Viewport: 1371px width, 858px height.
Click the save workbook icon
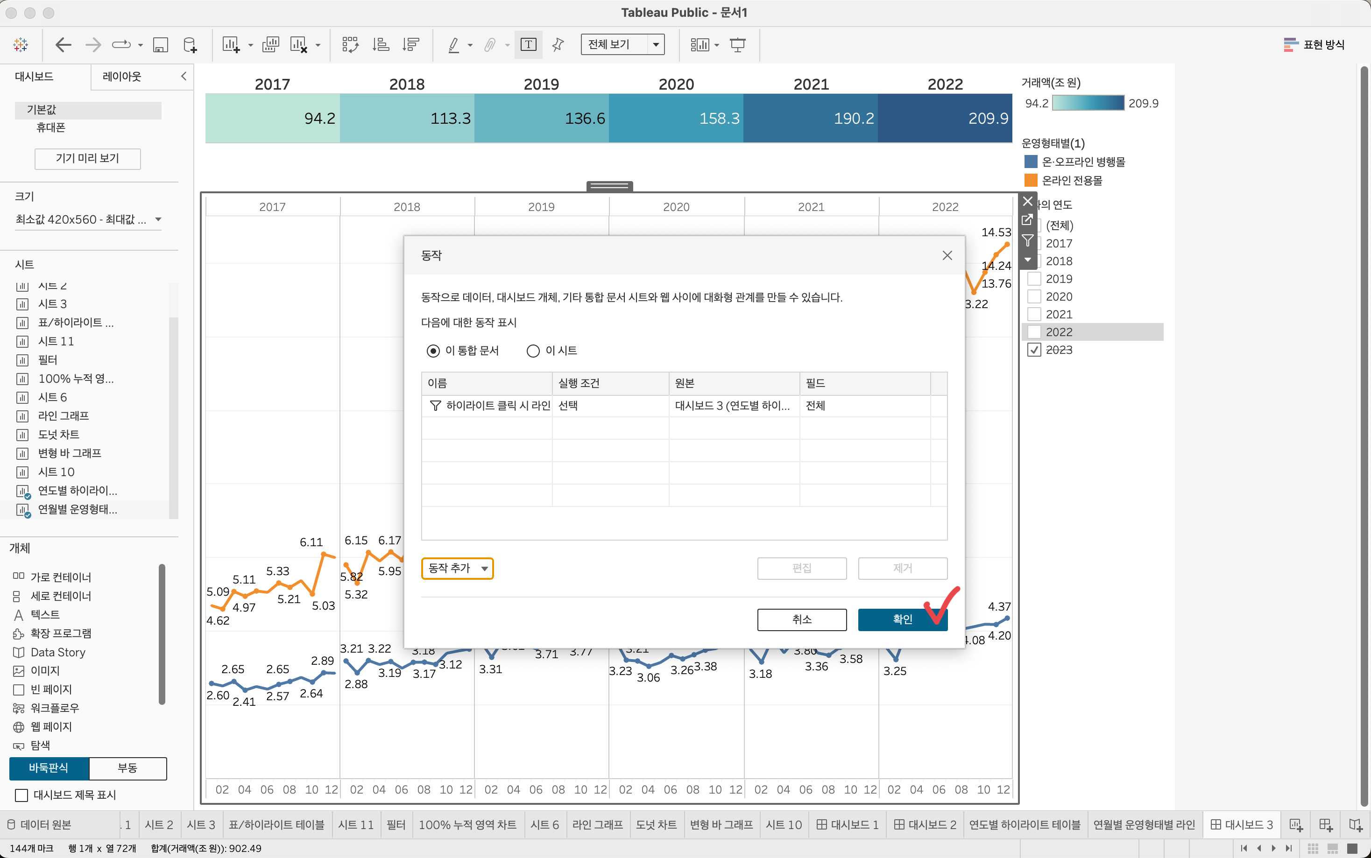coord(161,45)
